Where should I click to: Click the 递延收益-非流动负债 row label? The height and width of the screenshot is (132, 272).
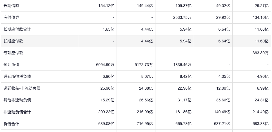22,88
